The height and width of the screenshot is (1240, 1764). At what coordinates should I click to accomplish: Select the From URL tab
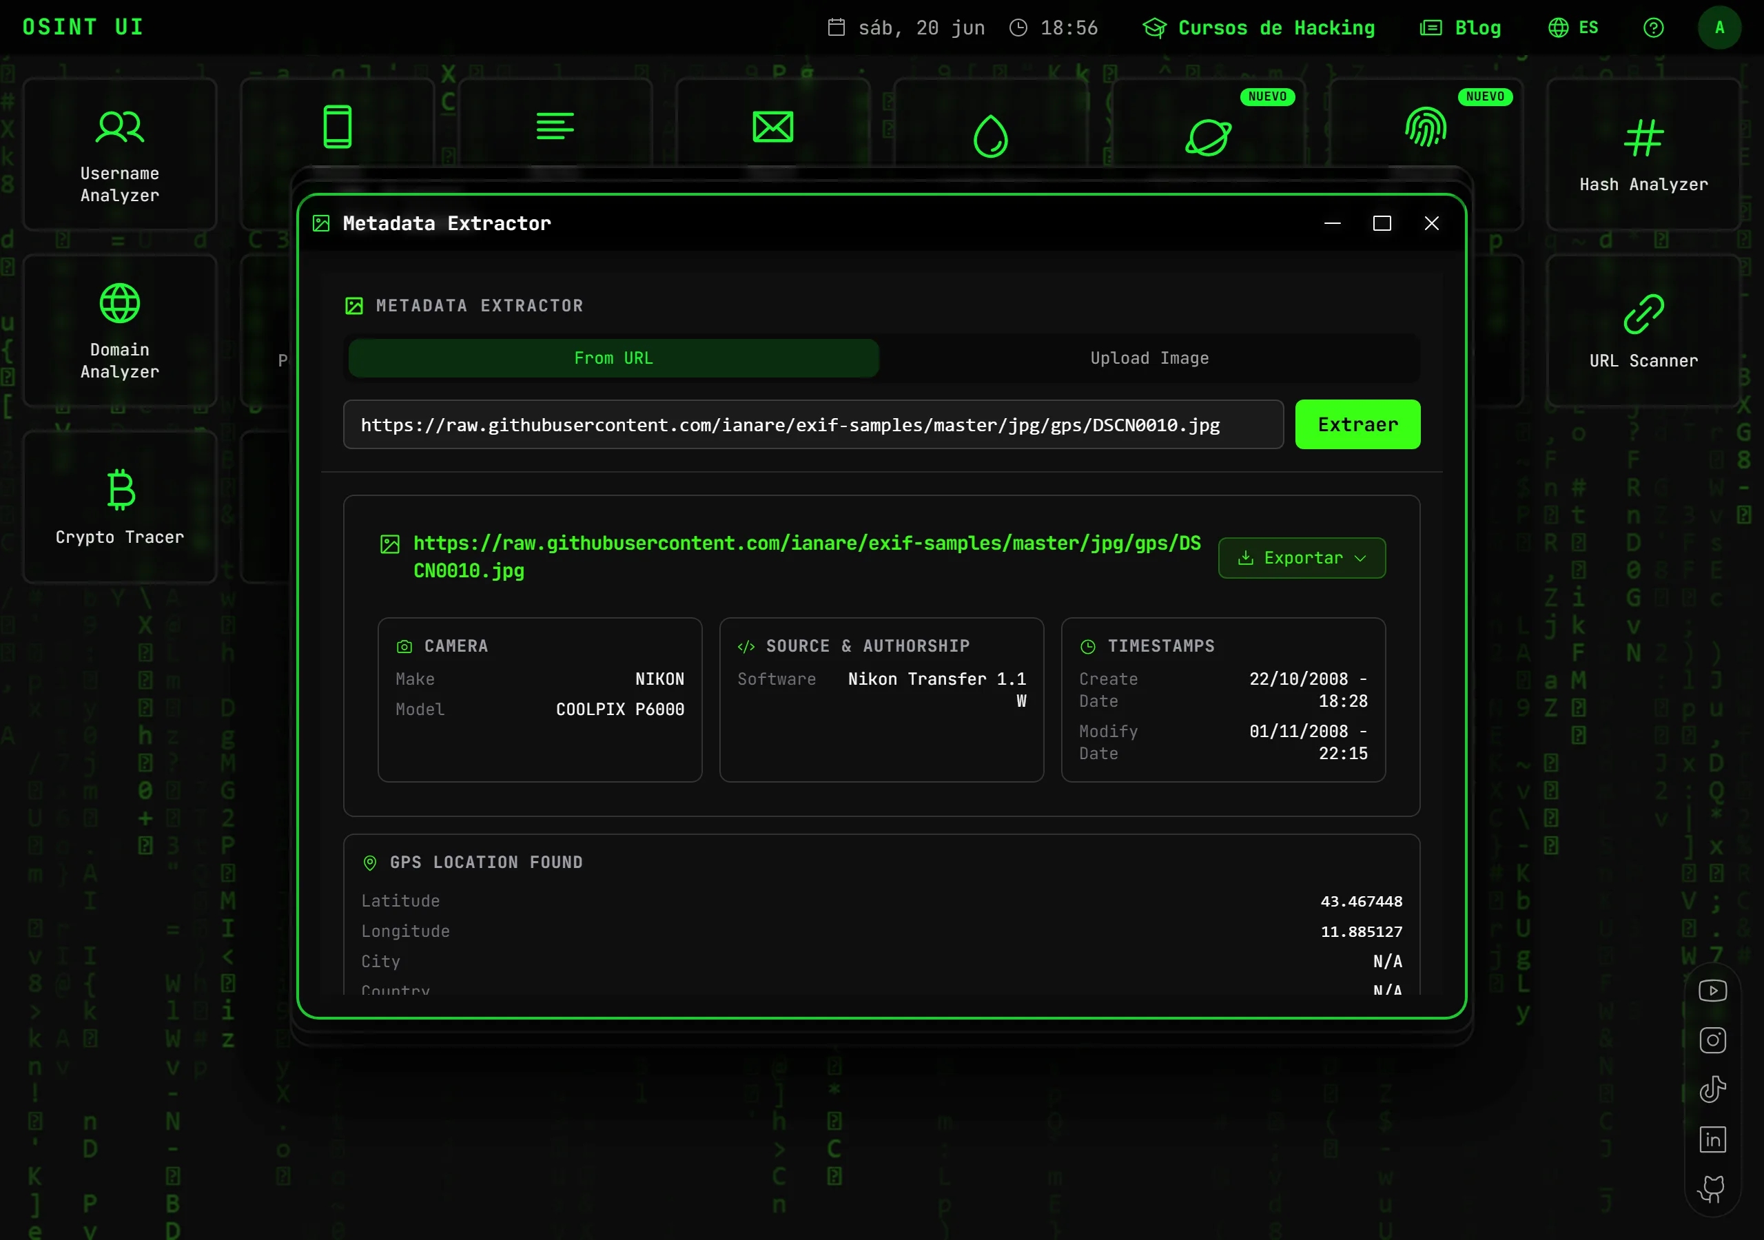[613, 358]
